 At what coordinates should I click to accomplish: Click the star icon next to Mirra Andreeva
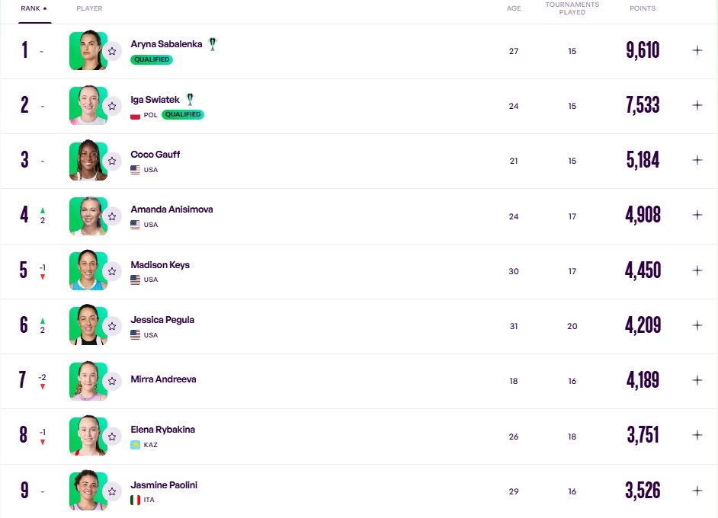(x=112, y=381)
